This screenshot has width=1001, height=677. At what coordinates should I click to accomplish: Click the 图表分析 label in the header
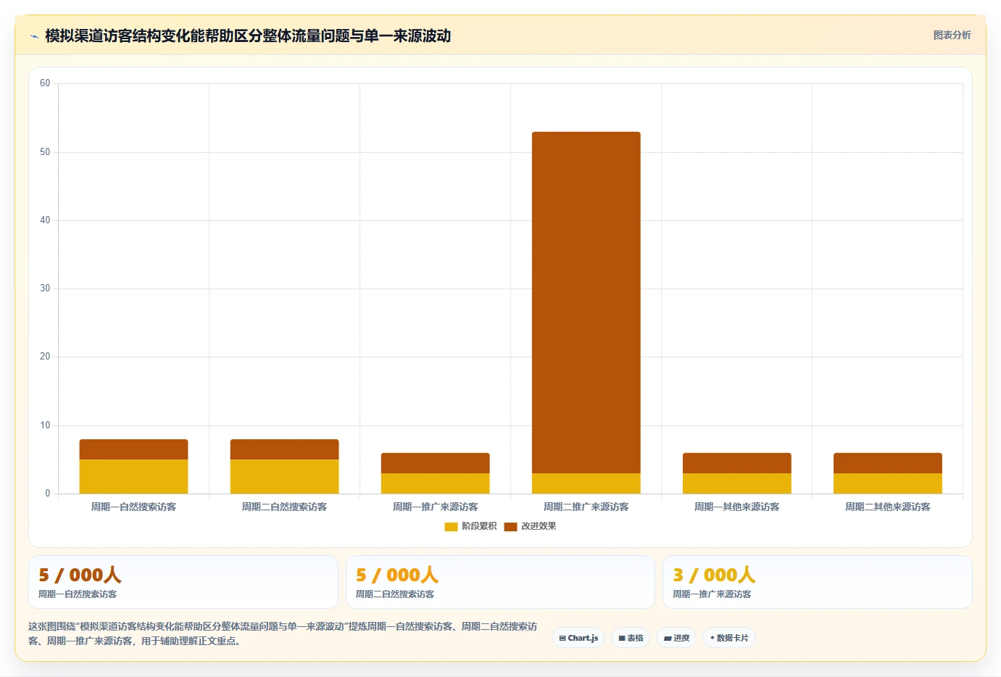[952, 35]
